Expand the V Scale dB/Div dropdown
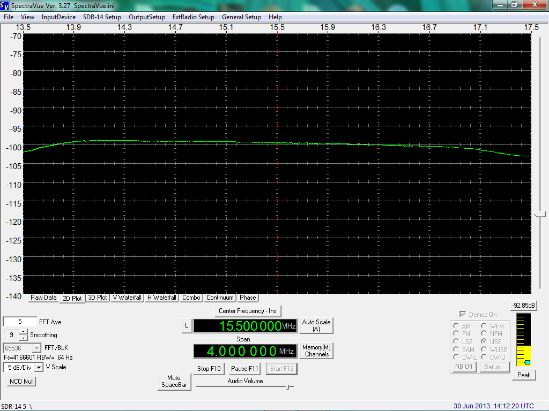Viewport: 549px width, 411px height. pyautogui.click(x=39, y=368)
